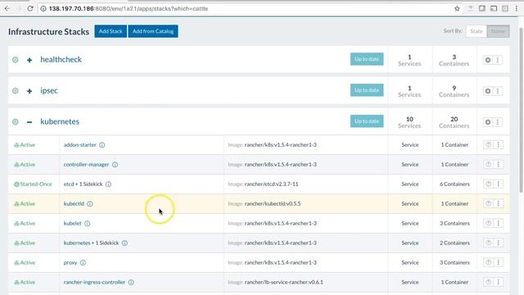Screen dimensions: 524x295
Task: Click healthcheck stack circular action icon
Action: point(488,60)
